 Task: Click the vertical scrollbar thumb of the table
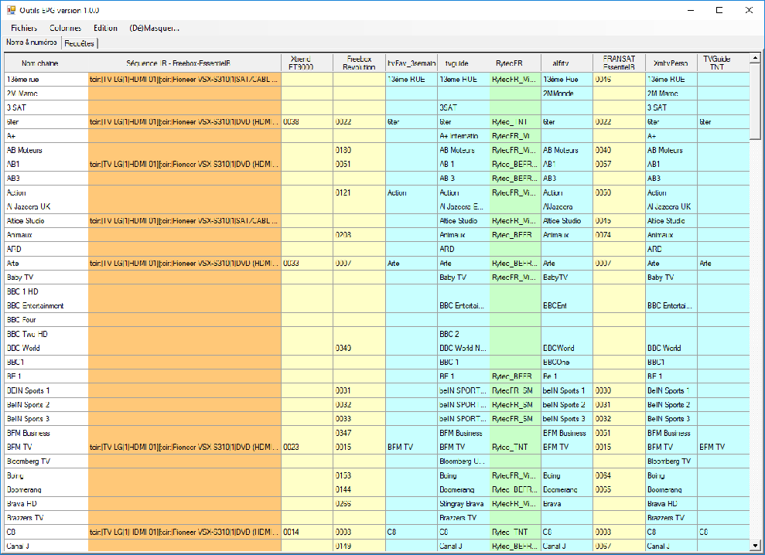click(755, 101)
